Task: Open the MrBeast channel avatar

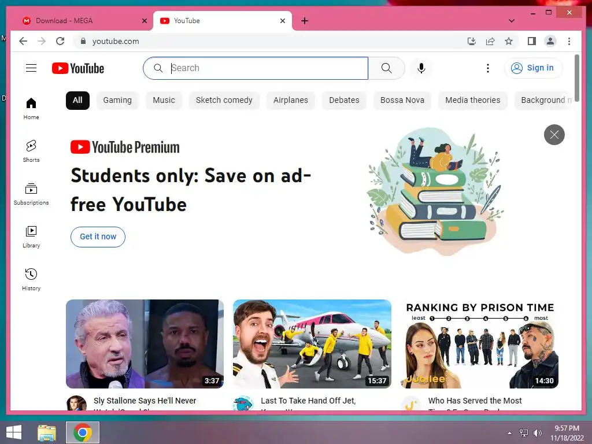Action: [x=243, y=403]
